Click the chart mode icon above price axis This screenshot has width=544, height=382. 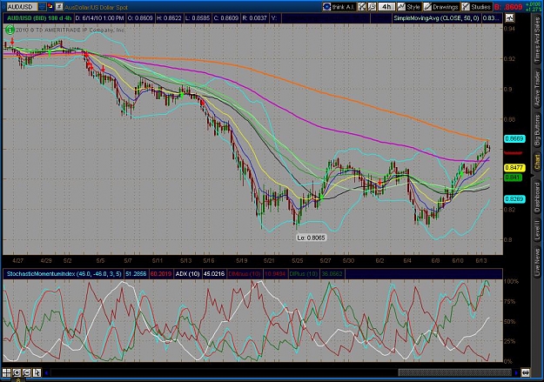tap(509, 18)
